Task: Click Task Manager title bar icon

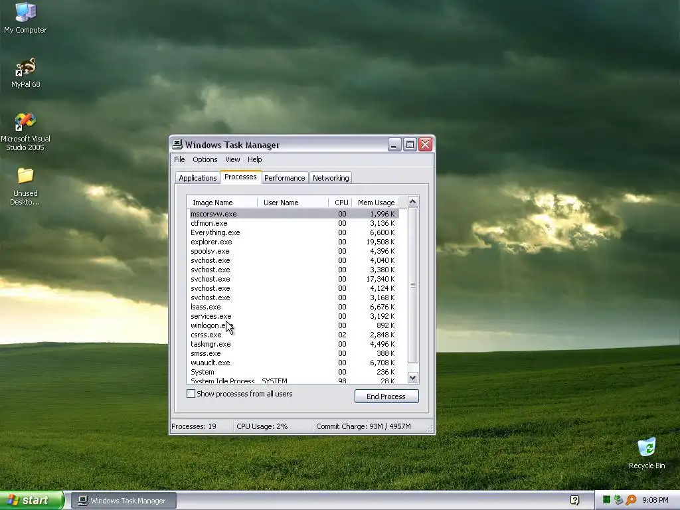Action: coord(177,144)
